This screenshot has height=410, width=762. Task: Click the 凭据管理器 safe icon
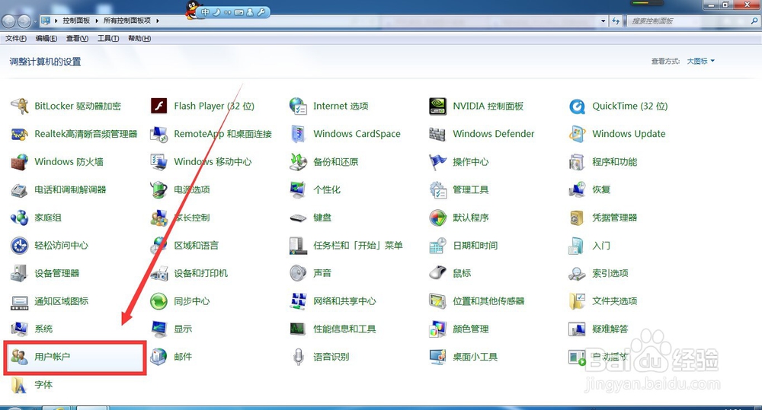[577, 218]
